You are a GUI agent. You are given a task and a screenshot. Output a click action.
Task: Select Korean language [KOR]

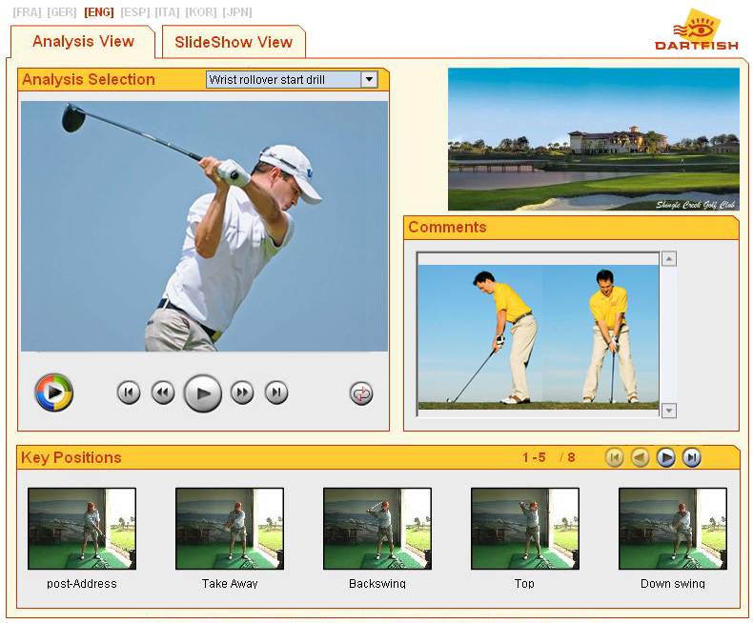click(x=201, y=12)
